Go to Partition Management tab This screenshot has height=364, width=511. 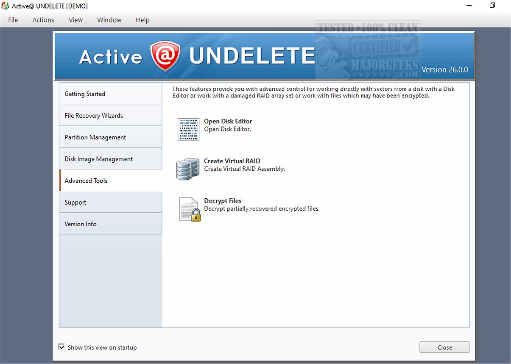(x=111, y=137)
